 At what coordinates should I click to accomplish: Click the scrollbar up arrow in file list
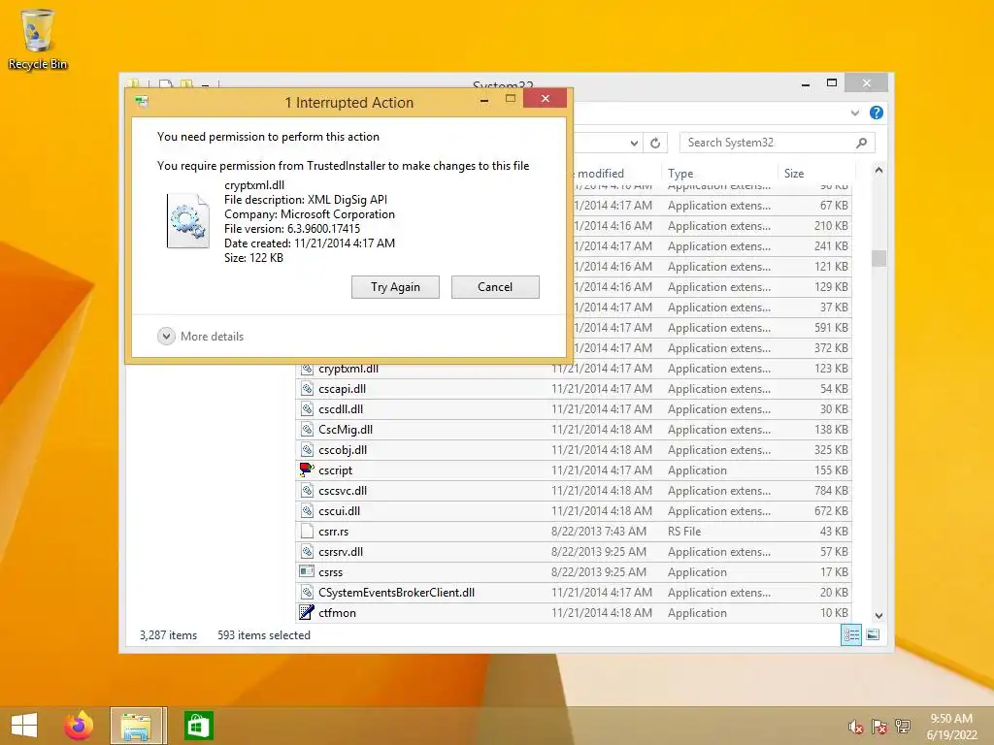point(878,171)
